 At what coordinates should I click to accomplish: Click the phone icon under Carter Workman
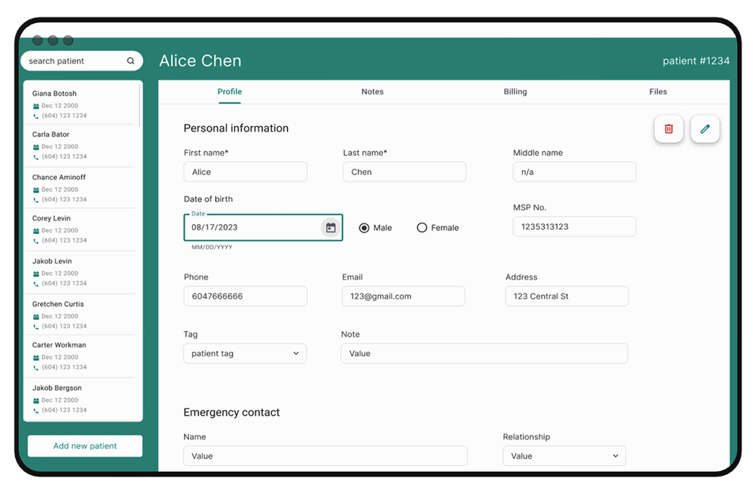(x=36, y=368)
